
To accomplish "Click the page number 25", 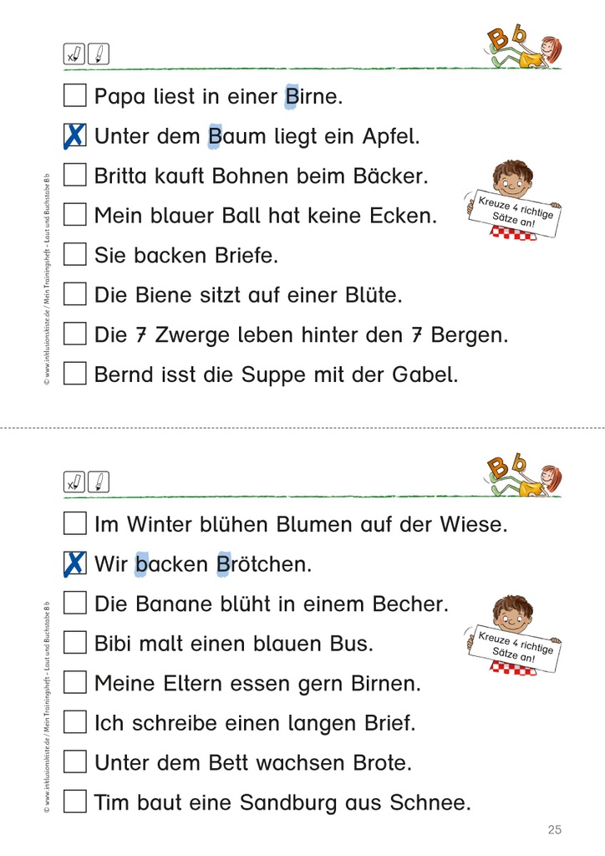I will click(x=555, y=829).
